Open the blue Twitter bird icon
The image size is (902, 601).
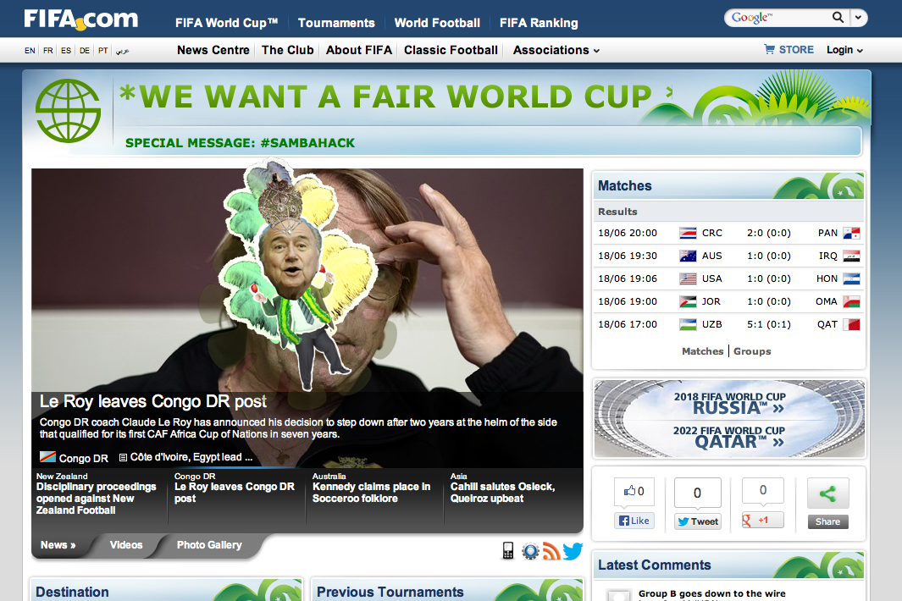[x=573, y=551]
